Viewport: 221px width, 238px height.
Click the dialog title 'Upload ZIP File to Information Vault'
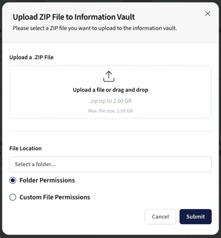pos(74,17)
